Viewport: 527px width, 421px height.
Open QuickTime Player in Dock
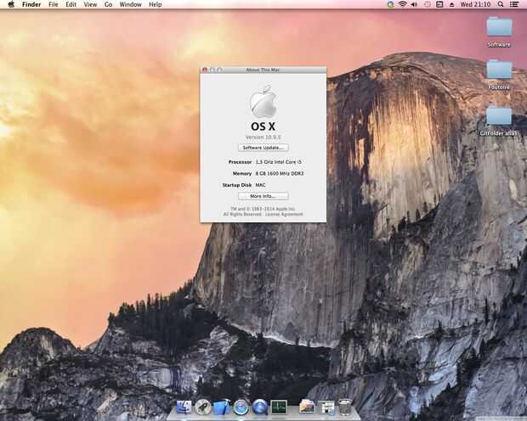pyautogui.click(x=260, y=407)
